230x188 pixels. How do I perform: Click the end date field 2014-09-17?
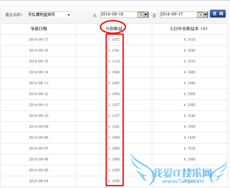point(178,14)
